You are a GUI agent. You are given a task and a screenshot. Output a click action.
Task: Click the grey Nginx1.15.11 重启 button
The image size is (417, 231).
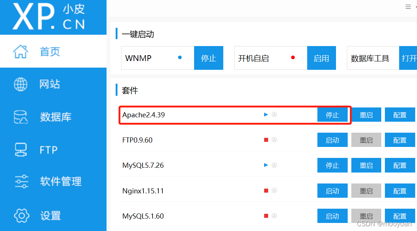coord(366,190)
